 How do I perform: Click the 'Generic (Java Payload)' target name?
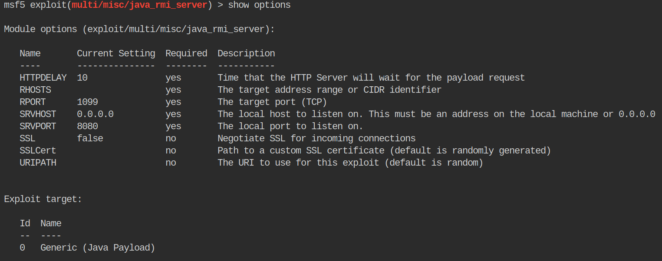click(x=98, y=248)
